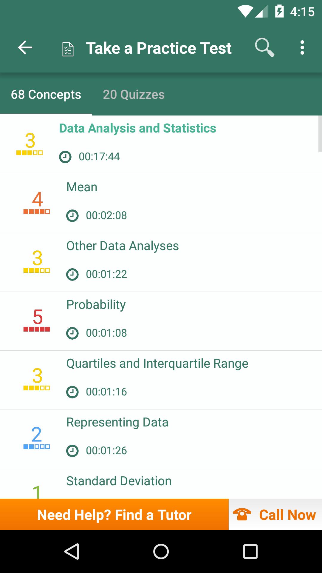The image size is (322, 573).
Task: Open the Standard Deviation concept
Action: (161, 483)
